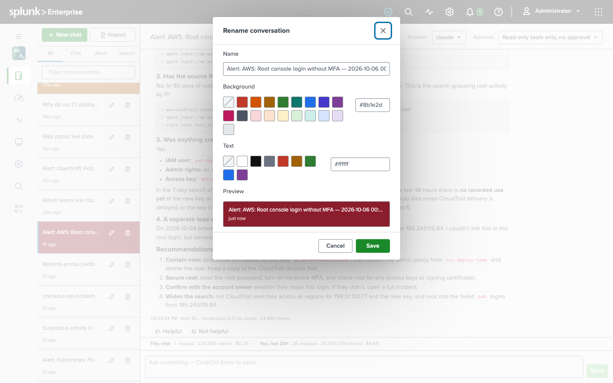The width and height of the screenshot is (613, 383).
Task: Select the light pink background swatch
Action: (x=256, y=116)
